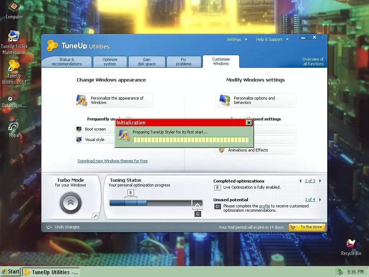Click the TuneUp Utilities logo icon
This screenshot has height=277, width=369.
click(x=52, y=45)
